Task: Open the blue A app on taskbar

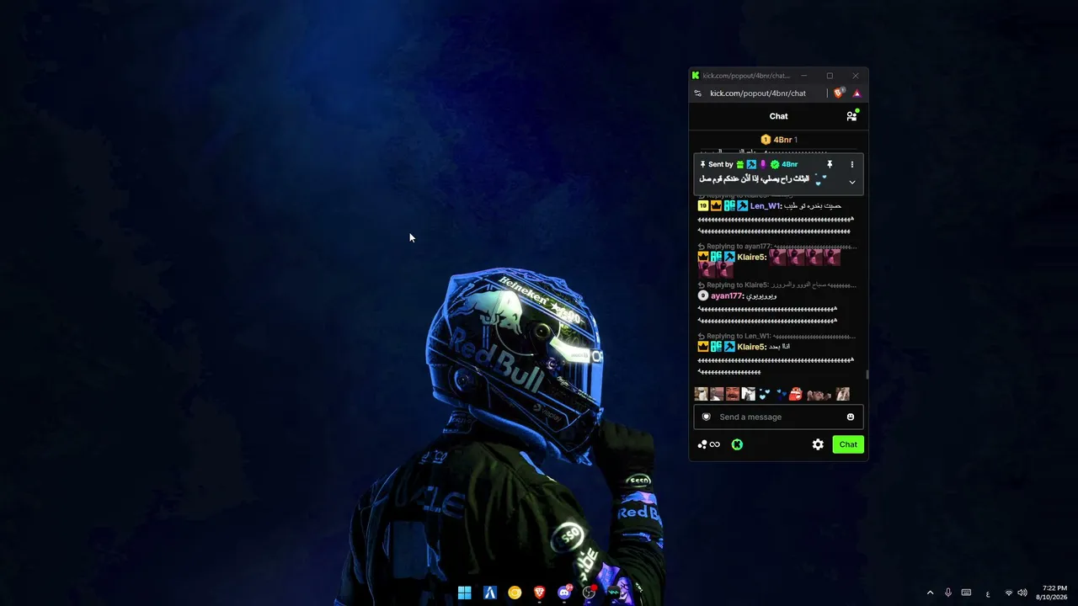Action: [x=489, y=593]
